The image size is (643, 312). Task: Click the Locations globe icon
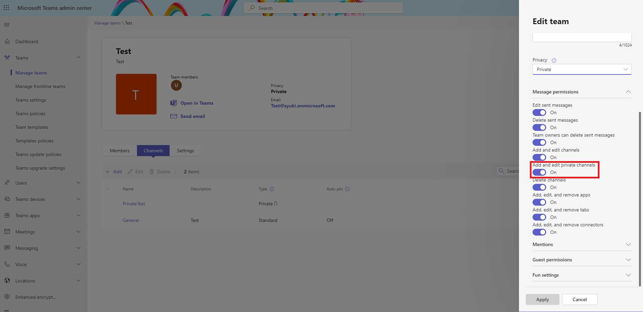click(7, 281)
